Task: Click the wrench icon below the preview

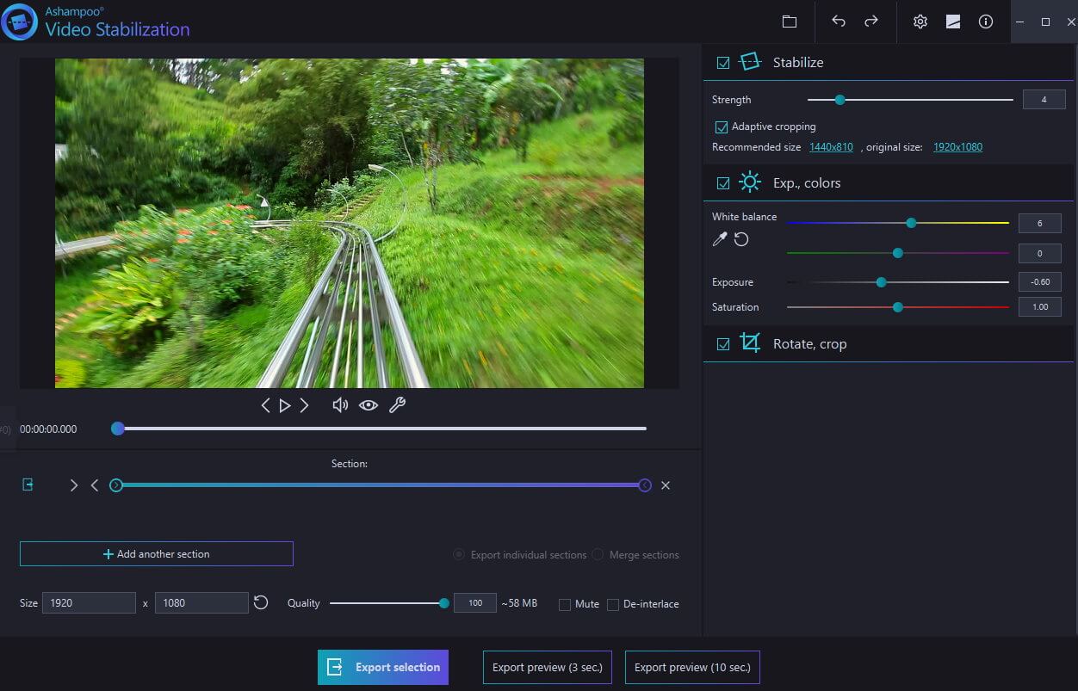Action: 397,404
